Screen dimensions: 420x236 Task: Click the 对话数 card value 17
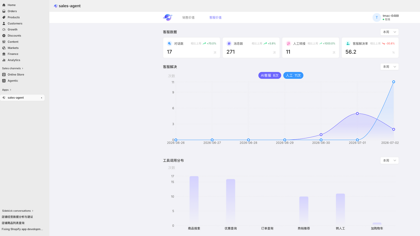point(169,52)
